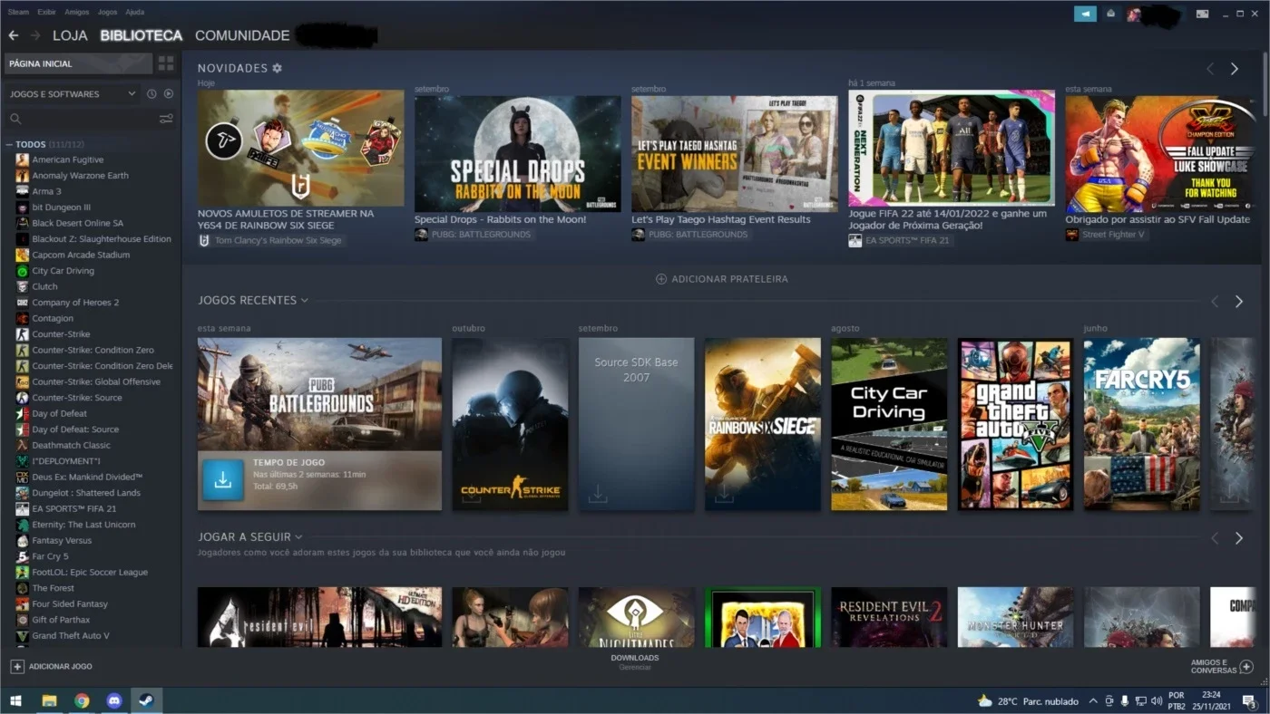Image resolution: width=1270 pixels, height=714 pixels.
Task: Click the recent activity clock filter
Action: pos(151,93)
